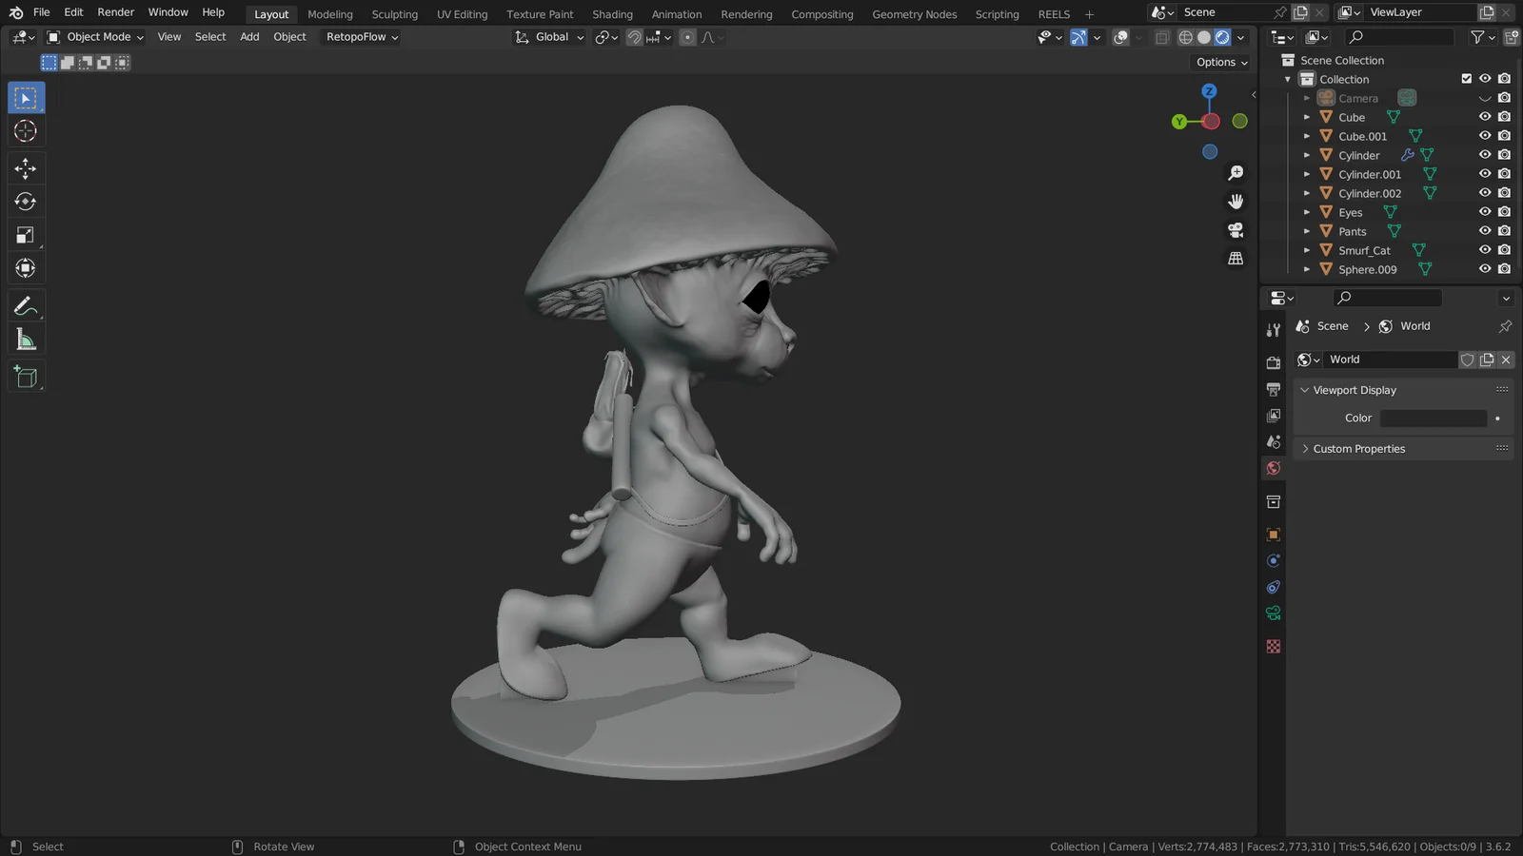Expand the Cylinder.001 outliner entry
The height and width of the screenshot is (856, 1523).
click(1307, 174)
